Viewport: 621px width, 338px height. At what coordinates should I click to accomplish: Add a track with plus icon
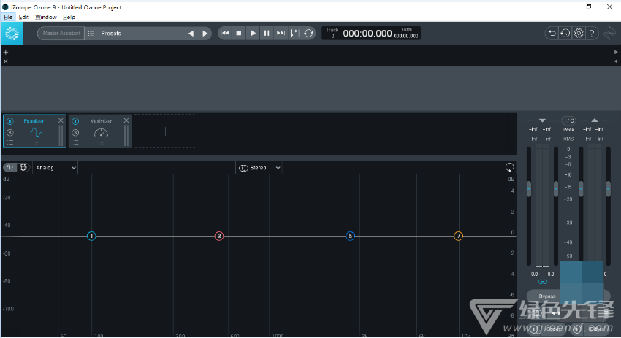[x=6, y=52]
